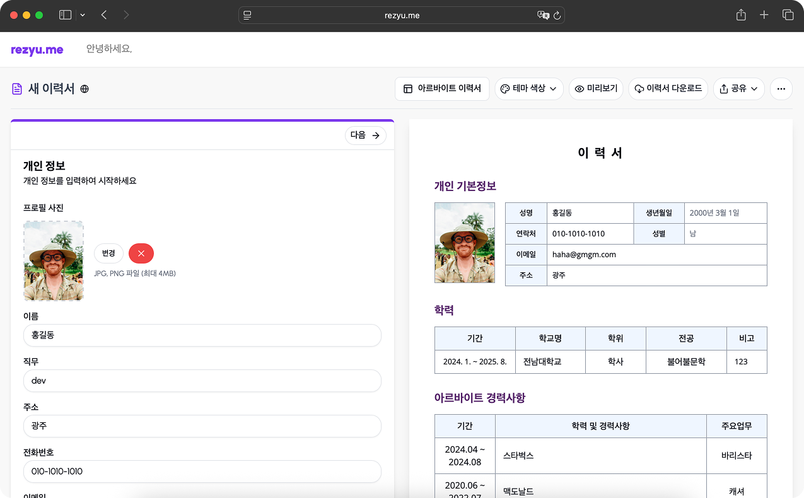Open the 테마 색상 dropdown
Viewport: 804px width, 498px height.
coord(529,89)
